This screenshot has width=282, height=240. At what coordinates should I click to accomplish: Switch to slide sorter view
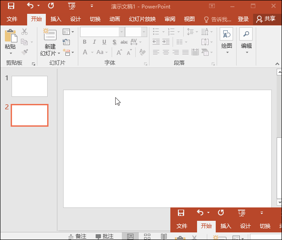(x=147, y=236)
